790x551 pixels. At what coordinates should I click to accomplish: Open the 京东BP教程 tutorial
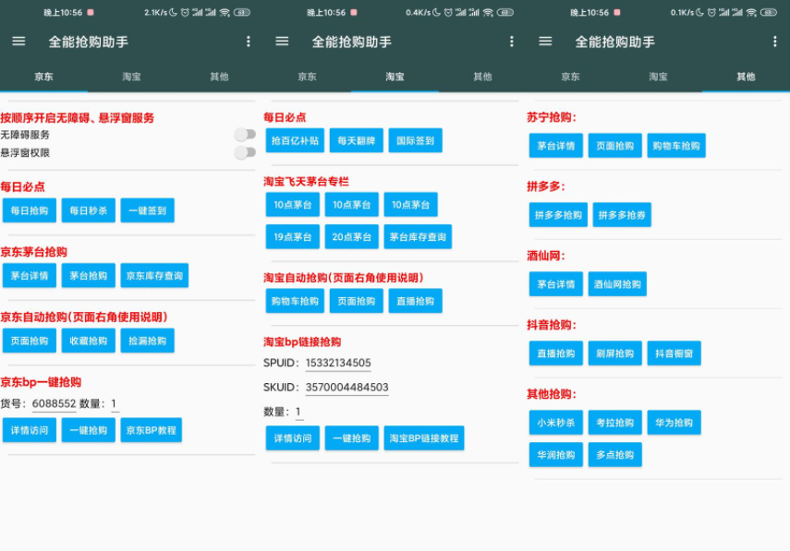[152, 430]
